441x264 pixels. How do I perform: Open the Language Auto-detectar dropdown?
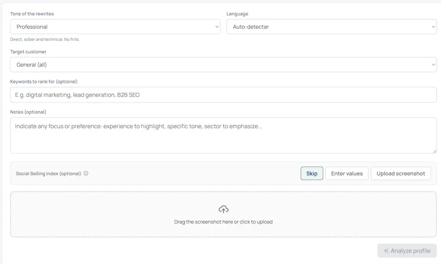tap(331, 27)
